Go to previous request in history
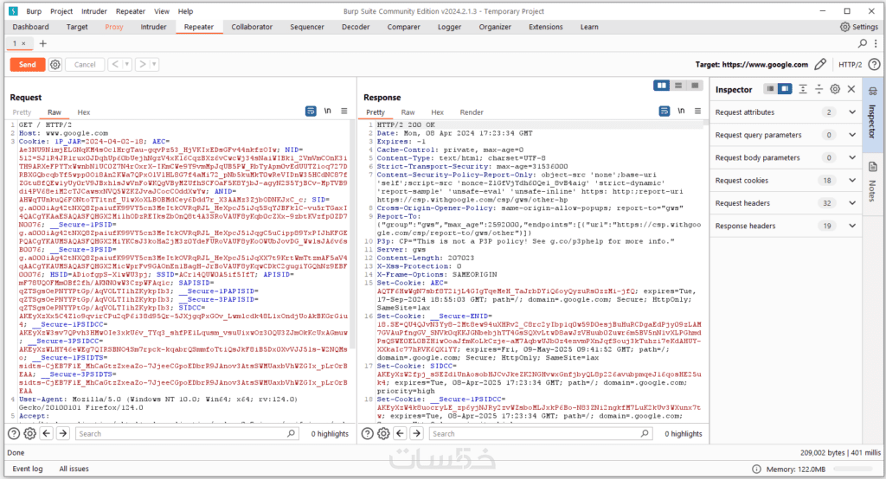This screenshot has height=479, width=886. (115, 64)
